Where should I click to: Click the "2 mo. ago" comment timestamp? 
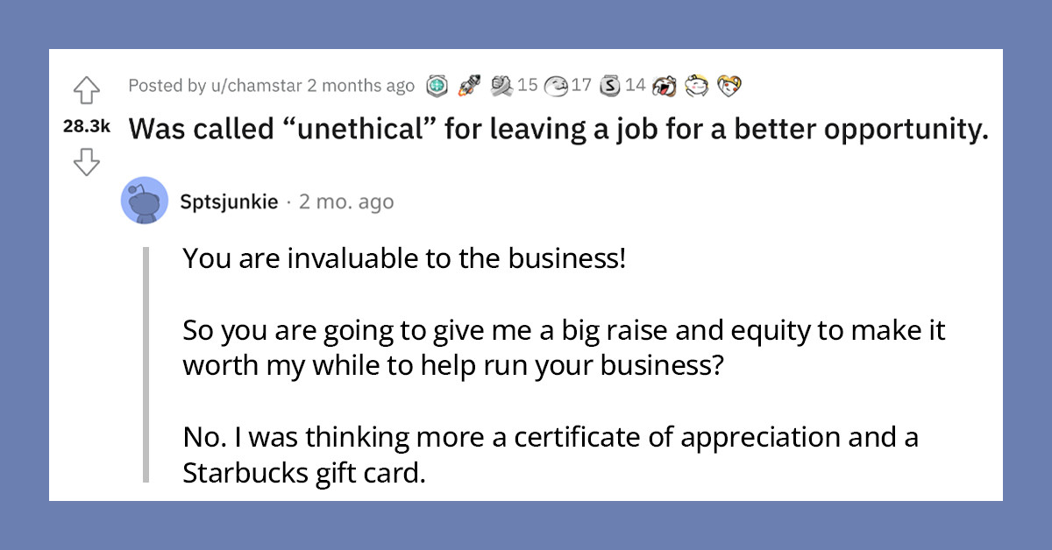pos(345,201)
